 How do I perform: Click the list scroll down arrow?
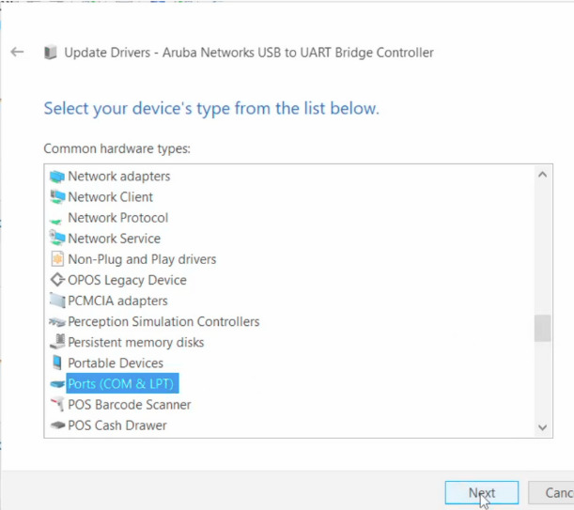click(x=543, y=427)
